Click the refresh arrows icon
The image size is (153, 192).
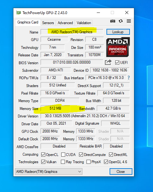pos(121,21)
